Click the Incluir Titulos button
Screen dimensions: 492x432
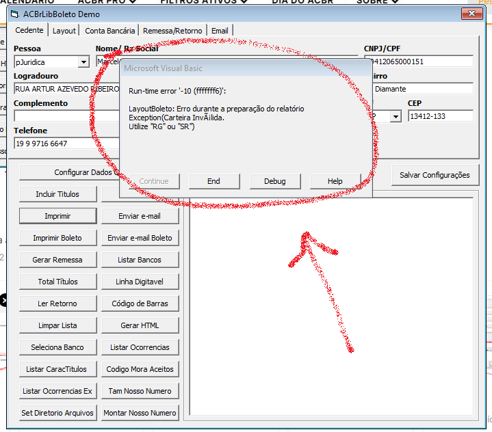click(57, 194)
